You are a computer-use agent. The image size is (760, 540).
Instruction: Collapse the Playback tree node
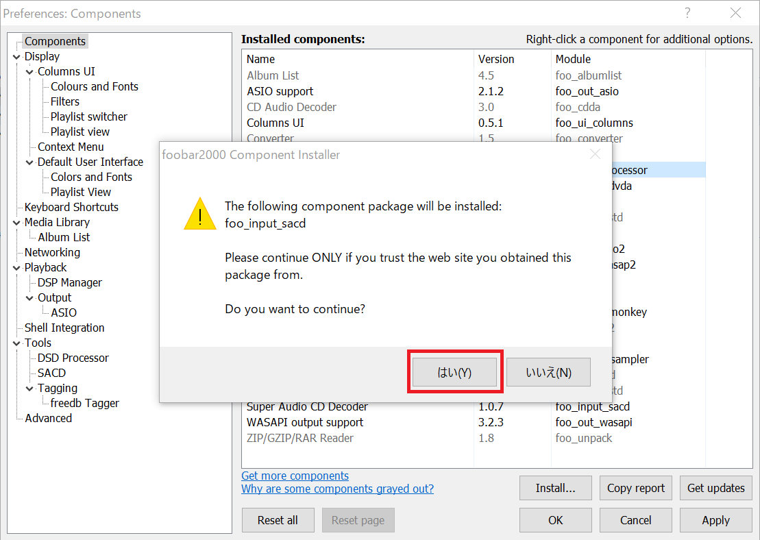coord(17,267)
